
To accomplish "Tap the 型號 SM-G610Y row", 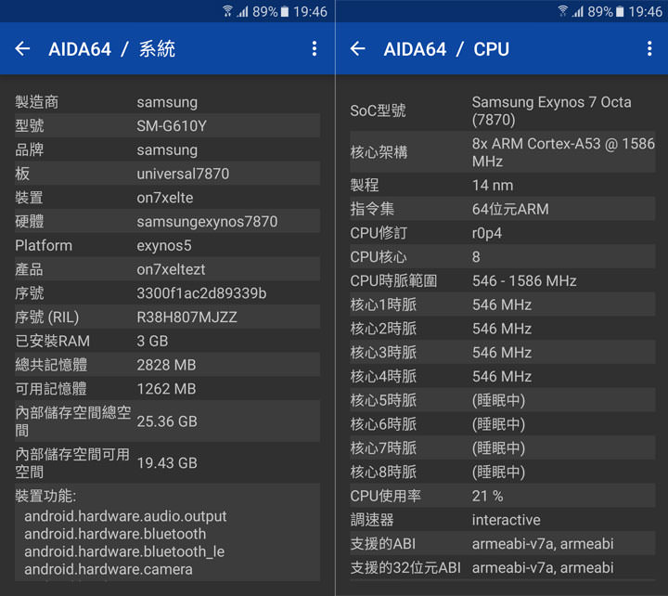I will [167, 125].
